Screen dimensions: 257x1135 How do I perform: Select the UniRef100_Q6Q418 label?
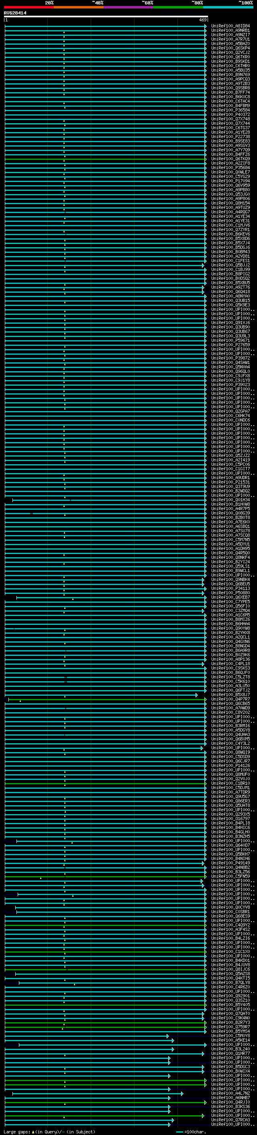[230, 292]
